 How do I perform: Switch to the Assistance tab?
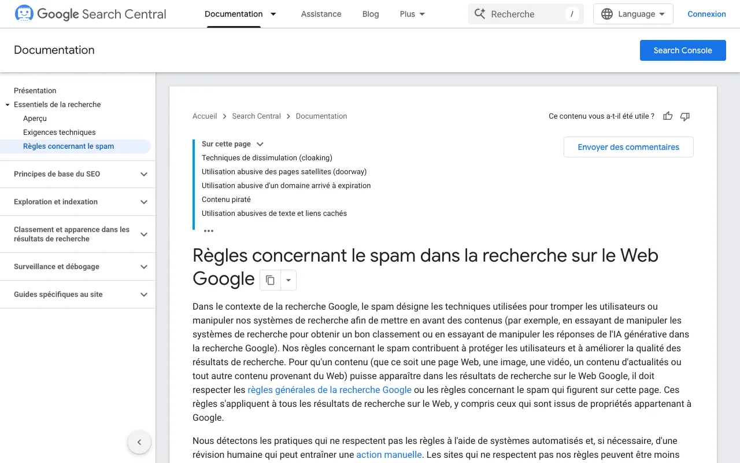(x=321, y=14)
